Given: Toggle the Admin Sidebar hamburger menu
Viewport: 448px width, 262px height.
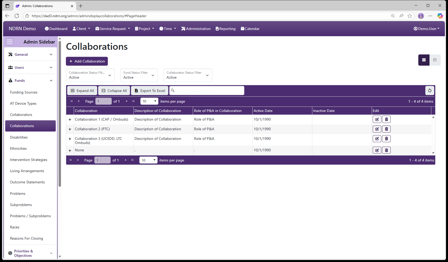Looking at the screenshot, I should (10, 42).
